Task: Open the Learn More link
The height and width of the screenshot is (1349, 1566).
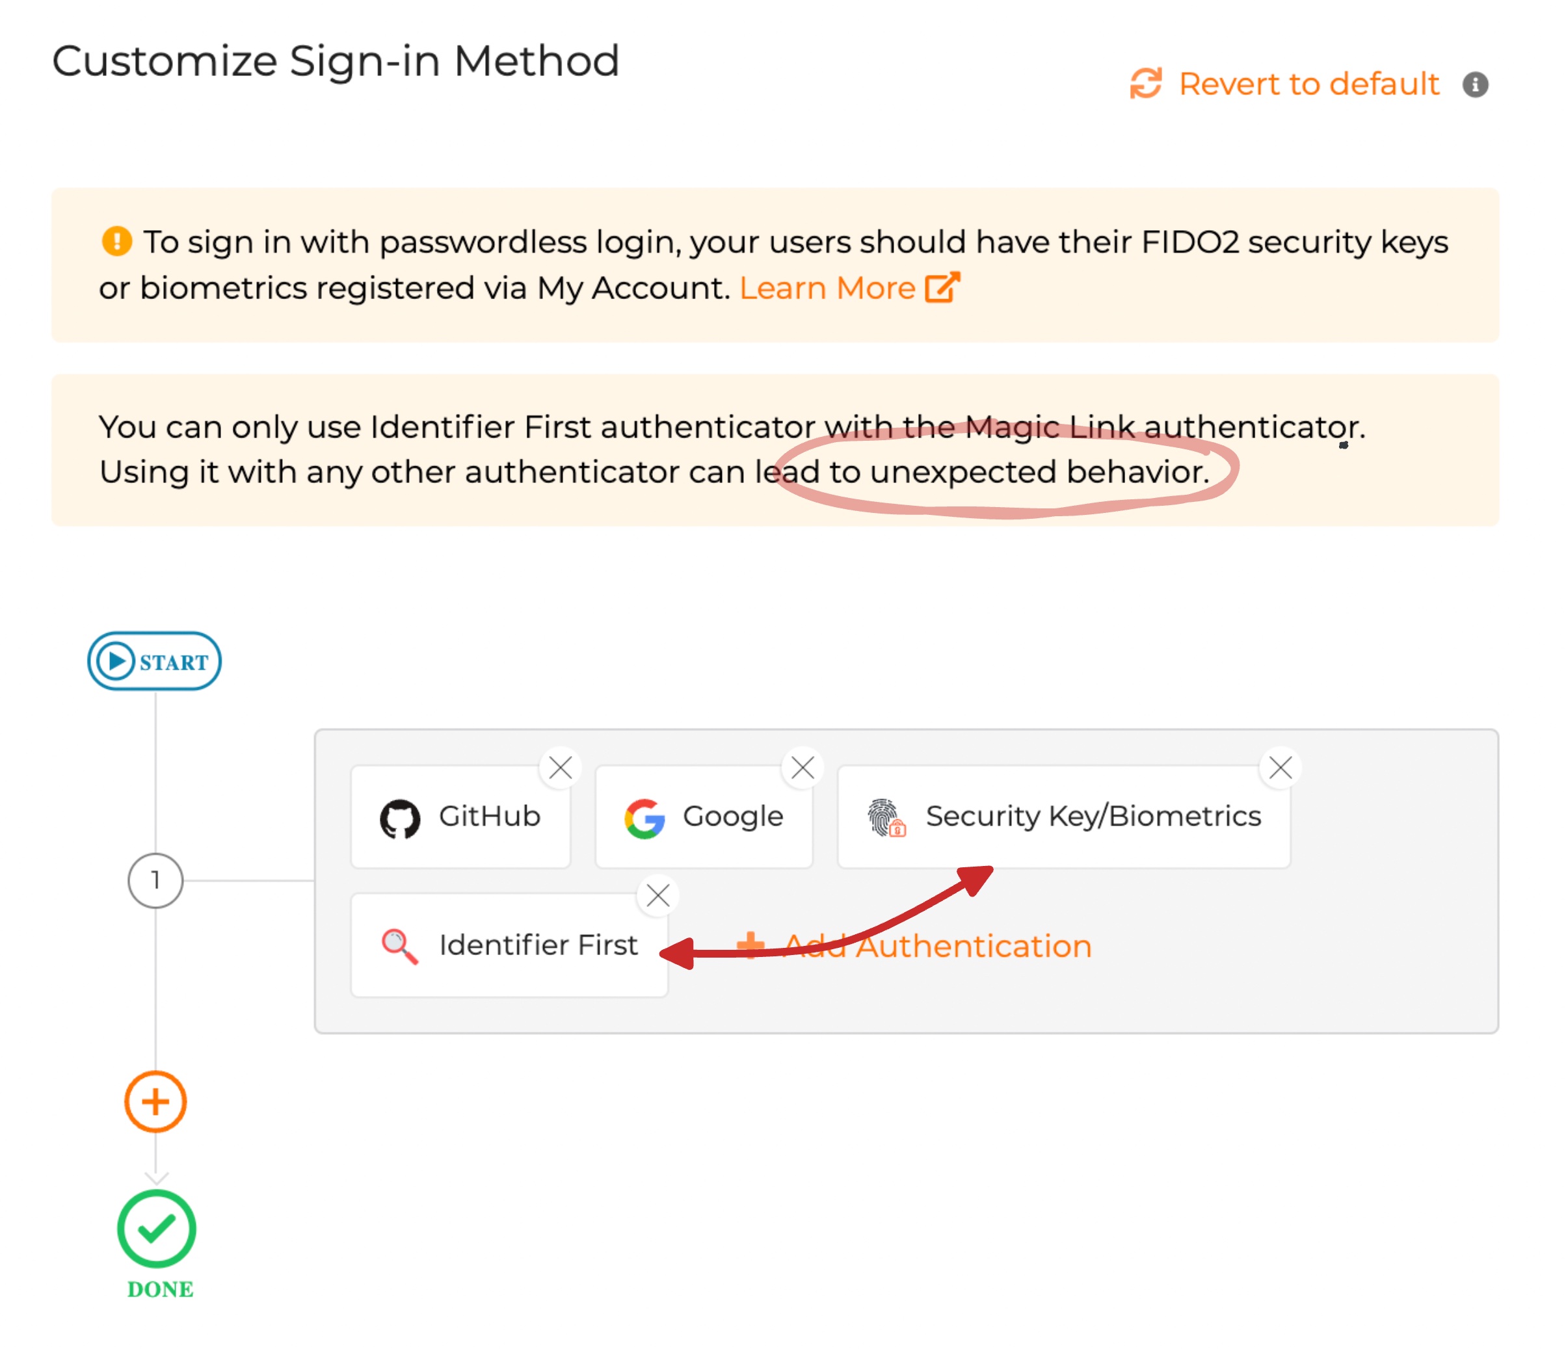Action: click(x=827, y=288)
